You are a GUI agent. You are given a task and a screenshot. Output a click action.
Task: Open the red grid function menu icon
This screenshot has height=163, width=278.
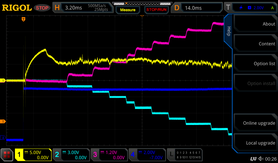[x=7, y=155]
